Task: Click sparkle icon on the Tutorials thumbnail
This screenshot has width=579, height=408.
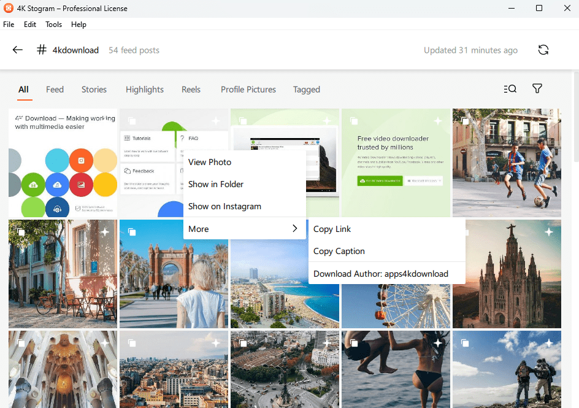Action: [x=216, y=121]
